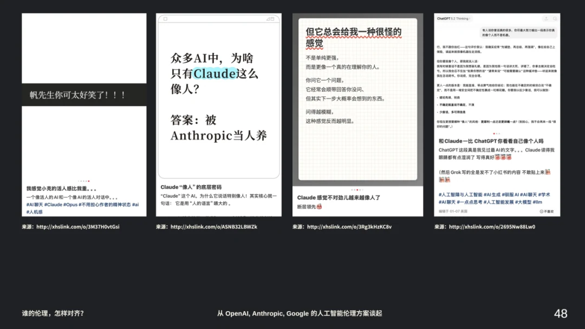585x329 pixels.
Task: Click the new chat icon in ChatGPT screenshot
Action: (x=555, y=18)
